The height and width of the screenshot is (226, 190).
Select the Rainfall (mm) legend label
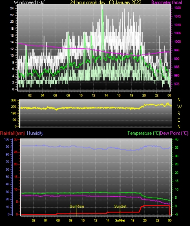click(12, 133)
